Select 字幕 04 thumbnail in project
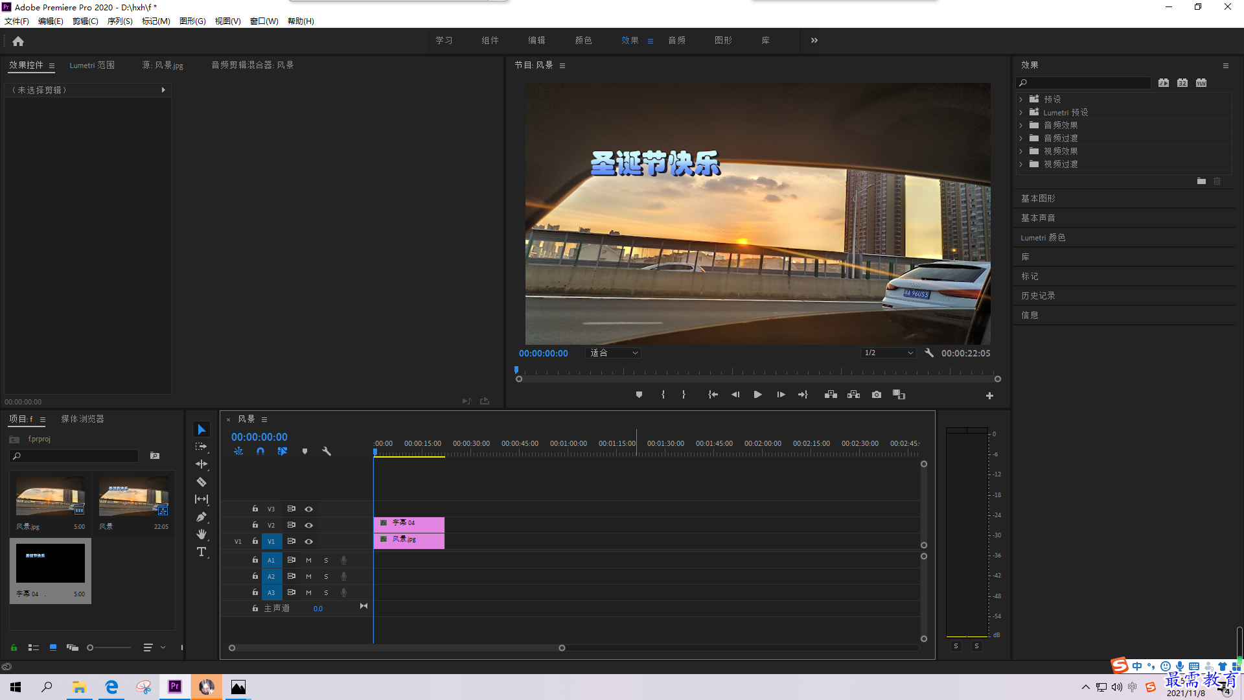The image size is (1244, 700). pyautogui.click(x=51, y=563)
